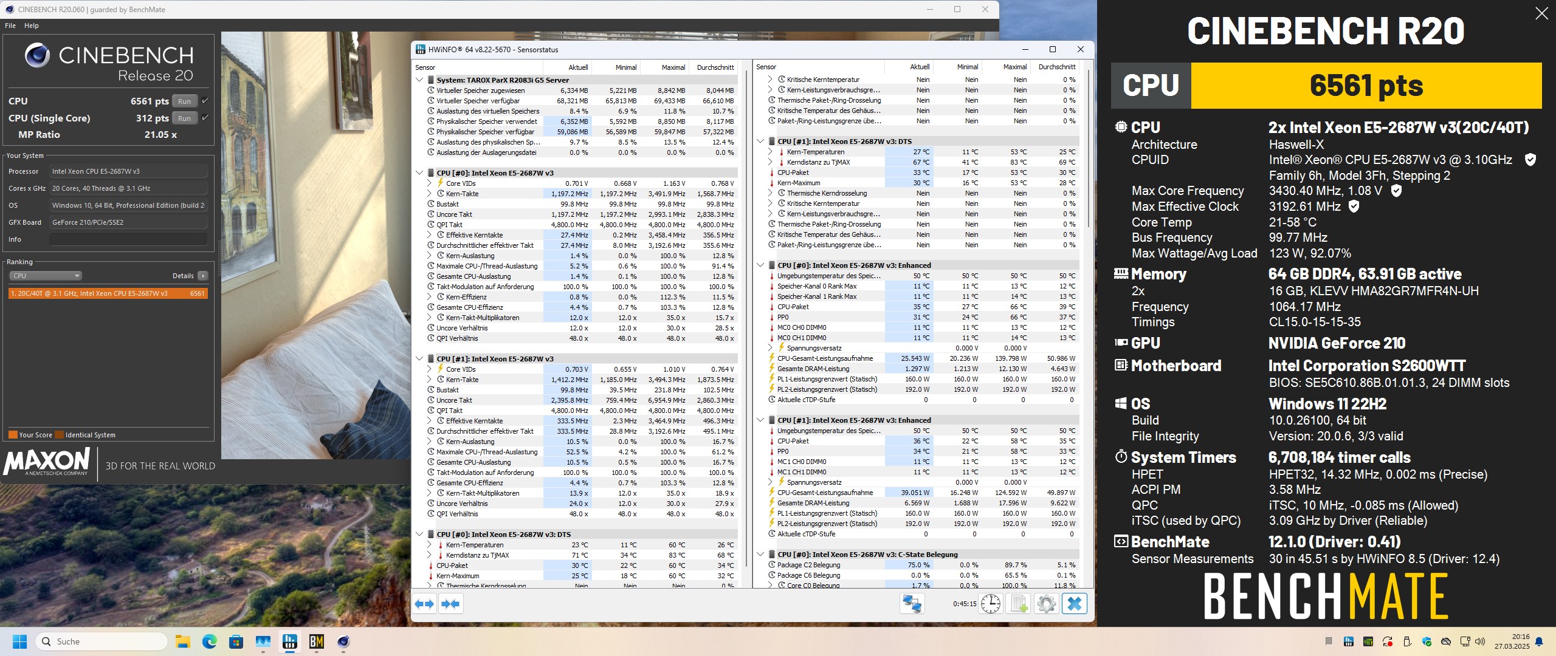Click the volume speaker tray icon
This screenshot has height=656, width=1556.
click(1480, 641)
